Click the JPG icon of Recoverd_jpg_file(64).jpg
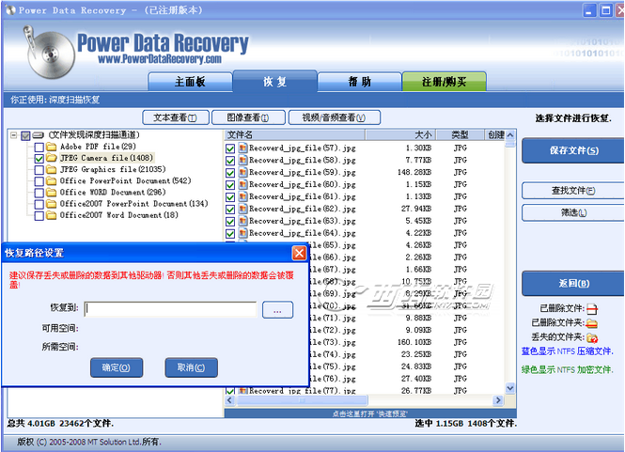Viewport: 625px width, 452px height. click(x=242, y=233)
